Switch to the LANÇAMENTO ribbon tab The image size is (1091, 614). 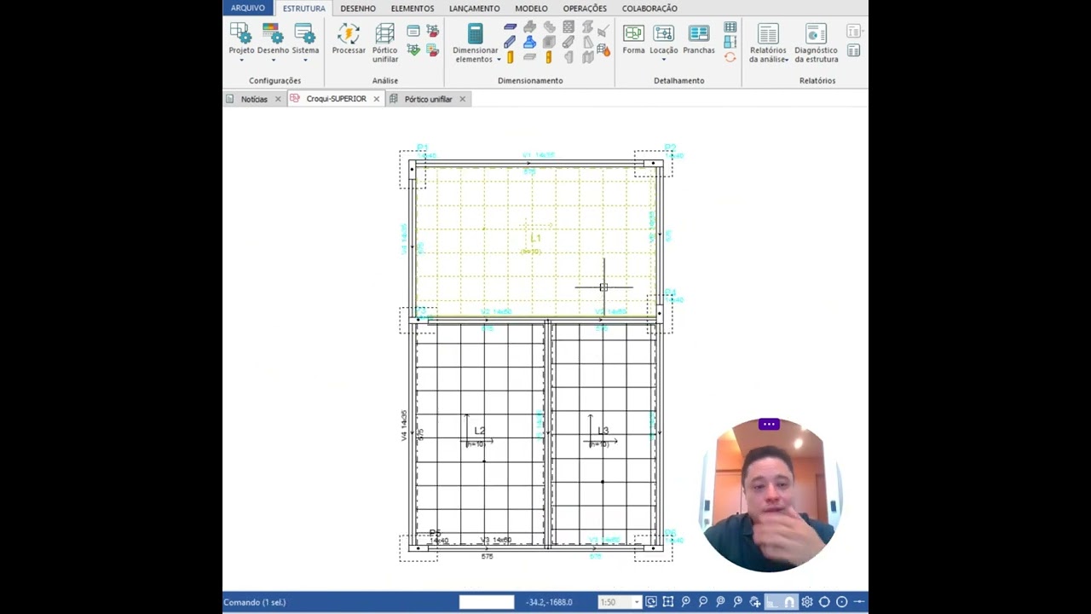475,9
